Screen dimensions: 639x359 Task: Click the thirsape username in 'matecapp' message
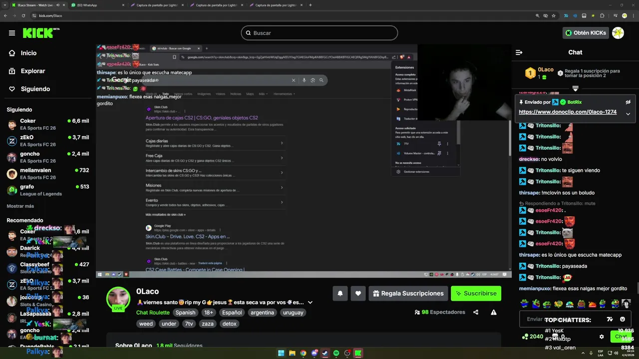[529, 255]
